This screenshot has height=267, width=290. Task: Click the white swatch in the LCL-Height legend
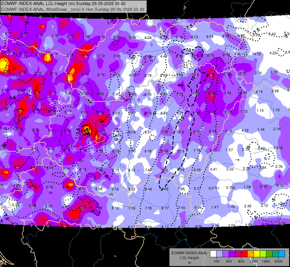click(x=213, y=254)
